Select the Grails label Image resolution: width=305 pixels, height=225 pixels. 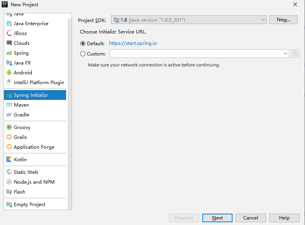click(x=20, y=137)
